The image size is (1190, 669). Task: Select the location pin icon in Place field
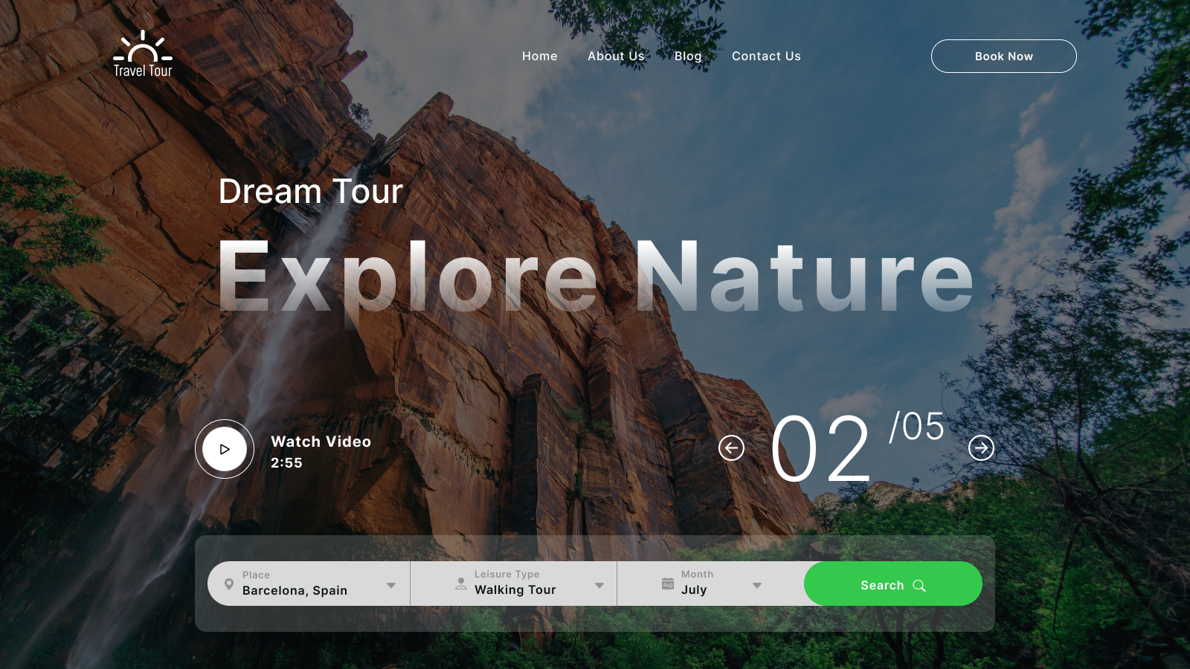[x=230, y=584]
